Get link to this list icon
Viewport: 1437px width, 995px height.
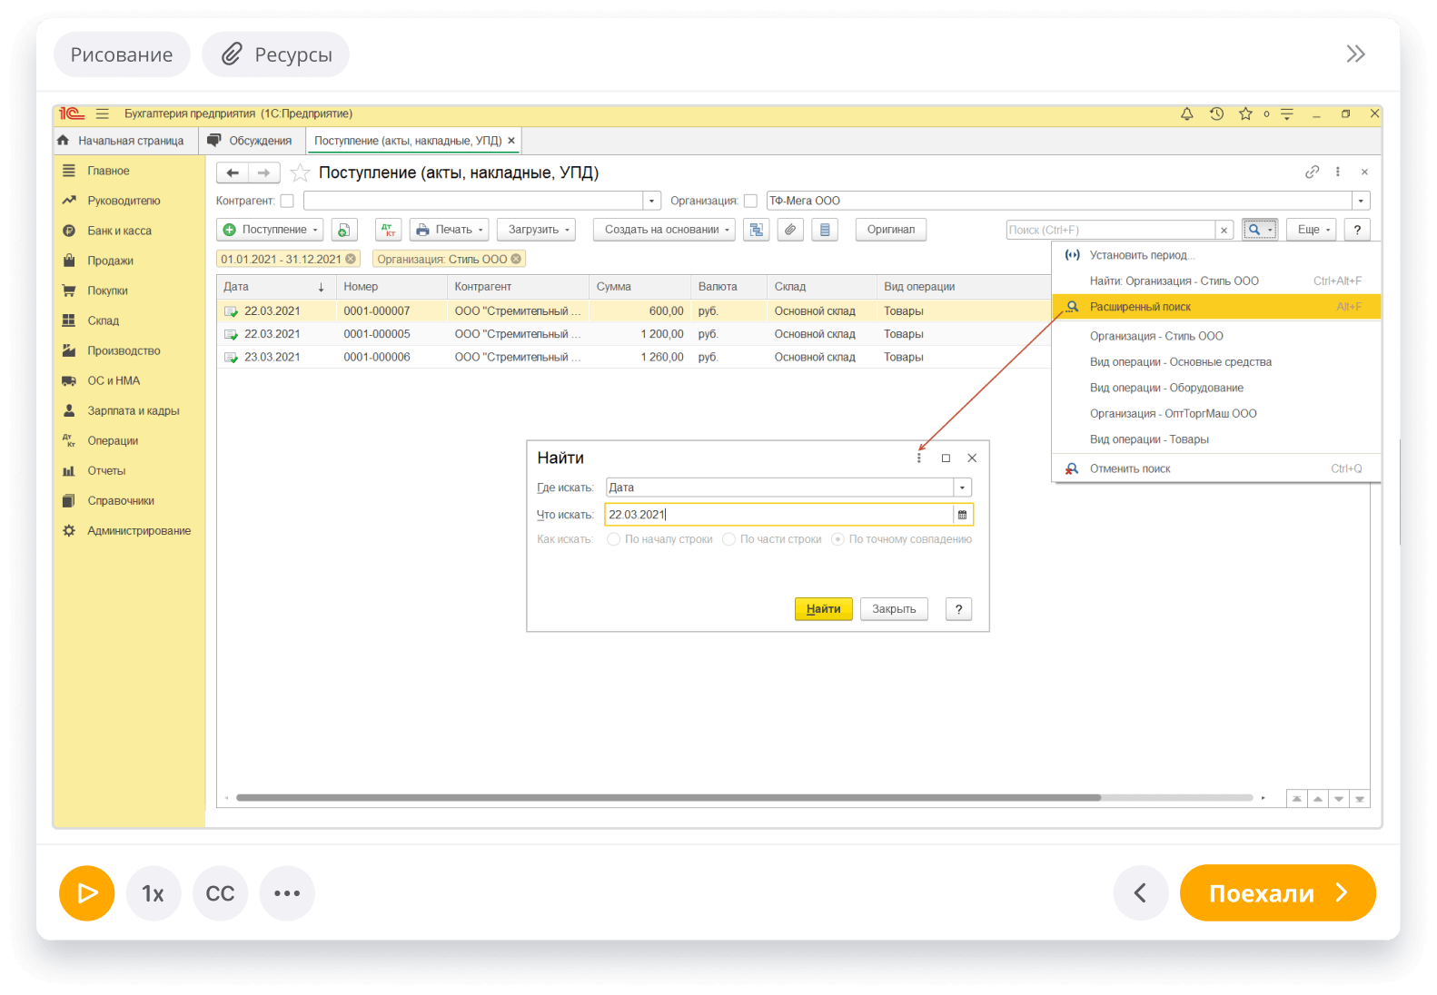(x=1312, y=172)
